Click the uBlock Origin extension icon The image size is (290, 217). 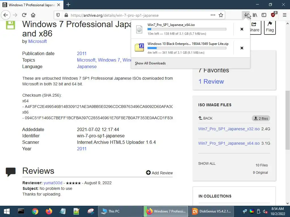273,15
